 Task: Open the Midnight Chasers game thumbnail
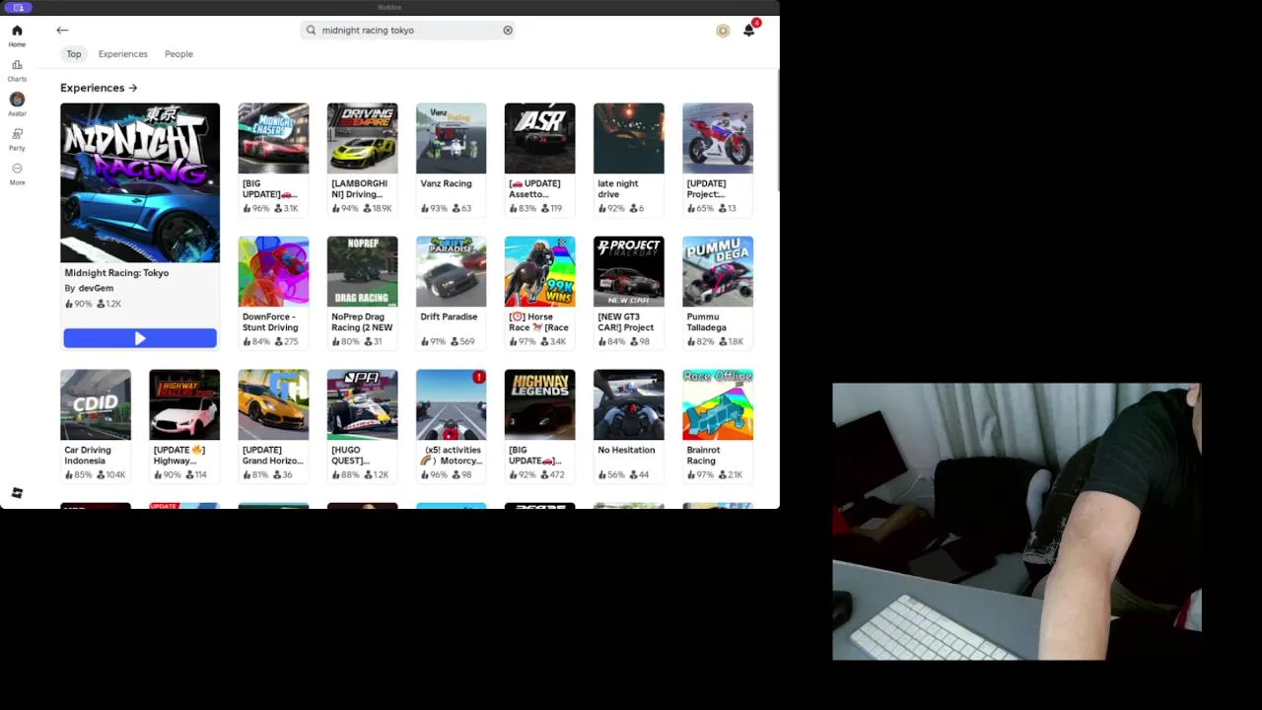click(x=273, y=138)
